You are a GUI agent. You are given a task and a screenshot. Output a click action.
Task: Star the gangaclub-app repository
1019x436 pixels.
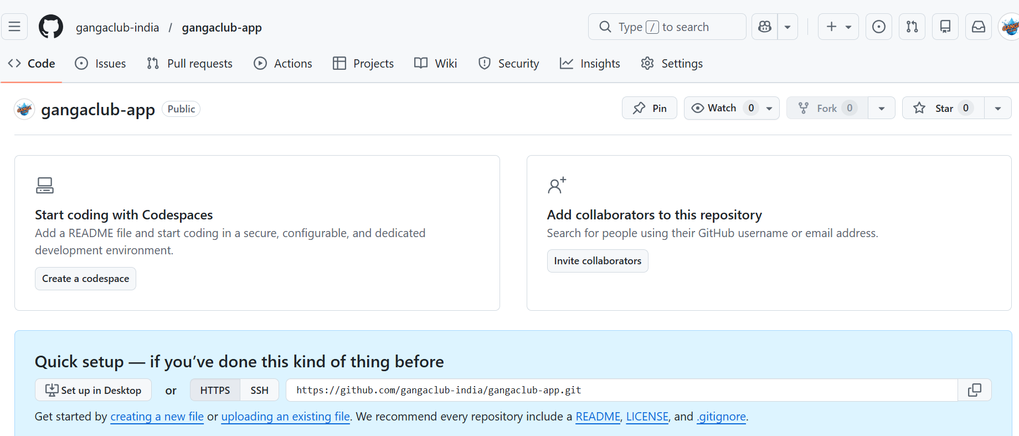coord(943,108)
